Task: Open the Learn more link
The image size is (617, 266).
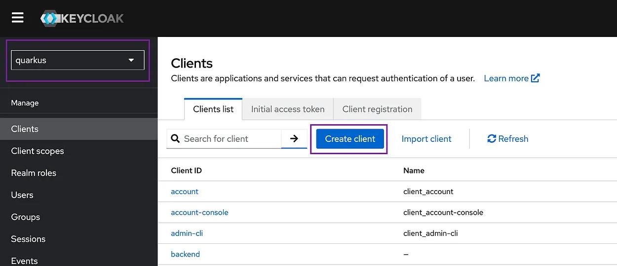Action: (512, 78)
